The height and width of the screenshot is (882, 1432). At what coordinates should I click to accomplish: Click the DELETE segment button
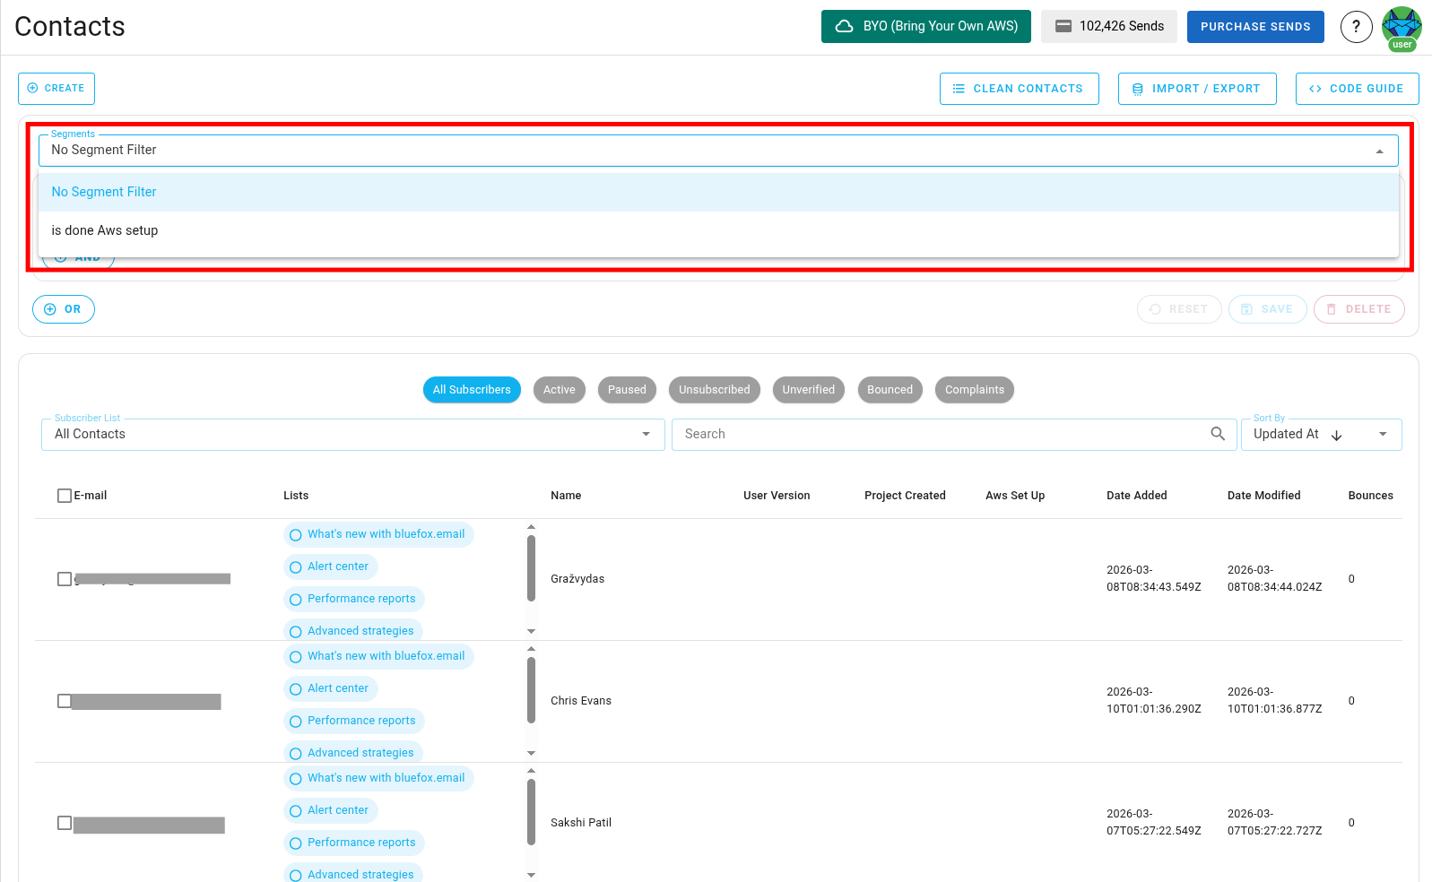[x=1359, y=309]
